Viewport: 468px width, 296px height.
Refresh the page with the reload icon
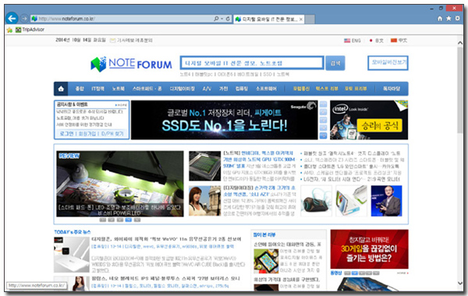(x=228, y=19)
